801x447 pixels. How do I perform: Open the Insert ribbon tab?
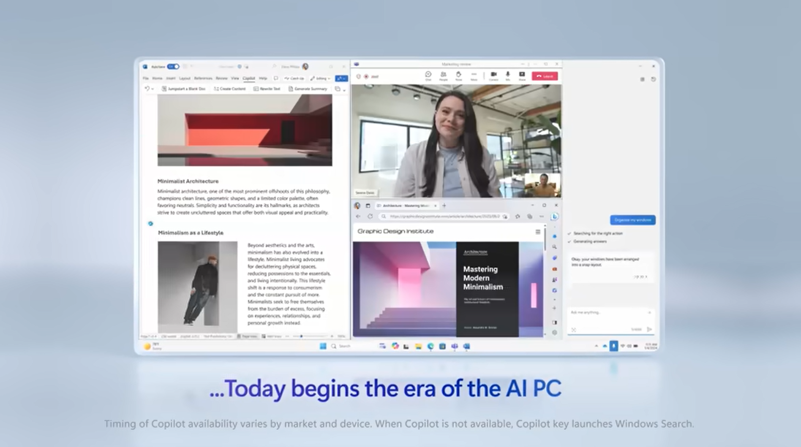(x=171, y=78)
